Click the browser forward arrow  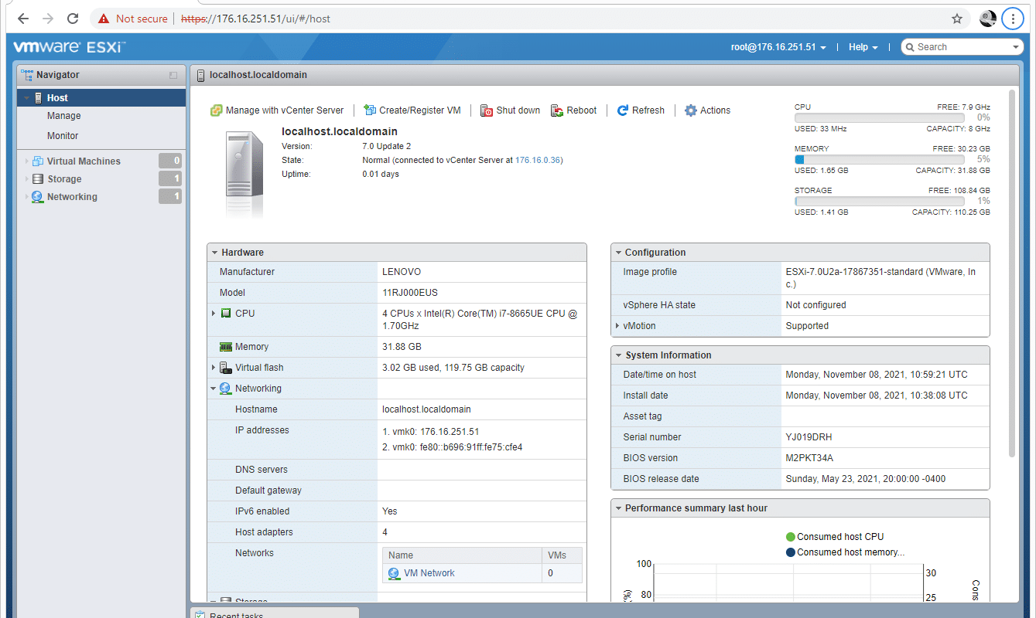(x=48, y=19)
